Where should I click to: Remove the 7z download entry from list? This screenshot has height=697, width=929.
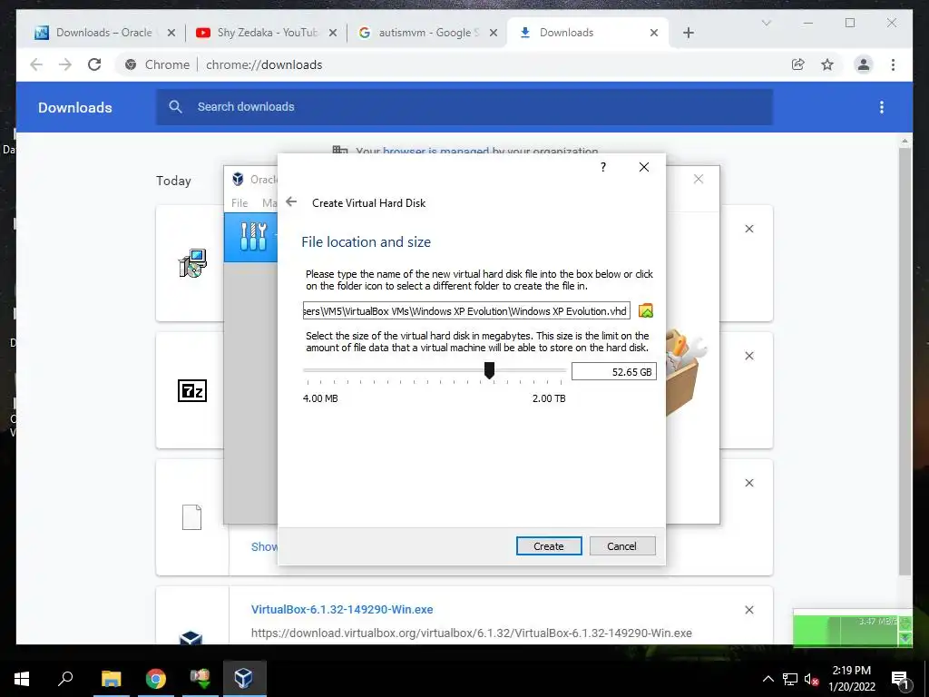tap(748, 356)
